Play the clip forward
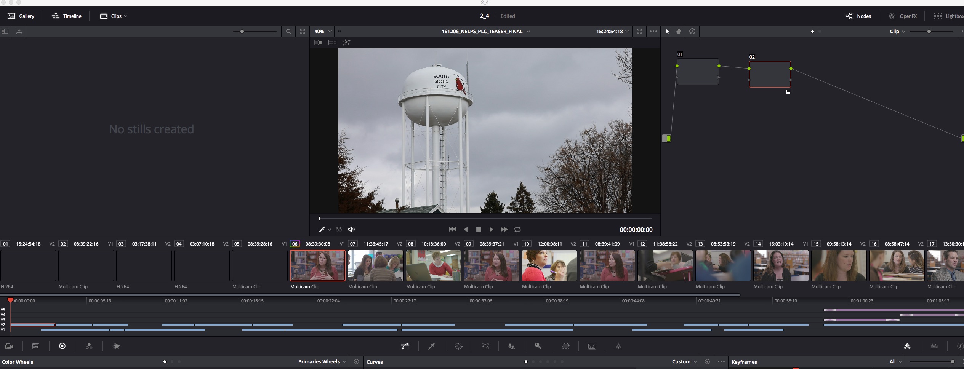This screenshot has height=369, width=964. click(x=491, y=229)
